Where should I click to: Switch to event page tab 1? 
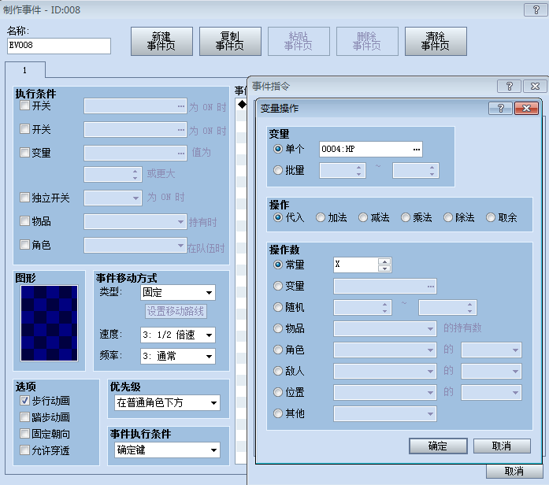(x=25, y=70)
